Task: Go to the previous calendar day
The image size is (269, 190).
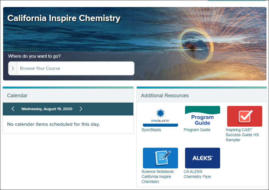Action: point(13,109)
